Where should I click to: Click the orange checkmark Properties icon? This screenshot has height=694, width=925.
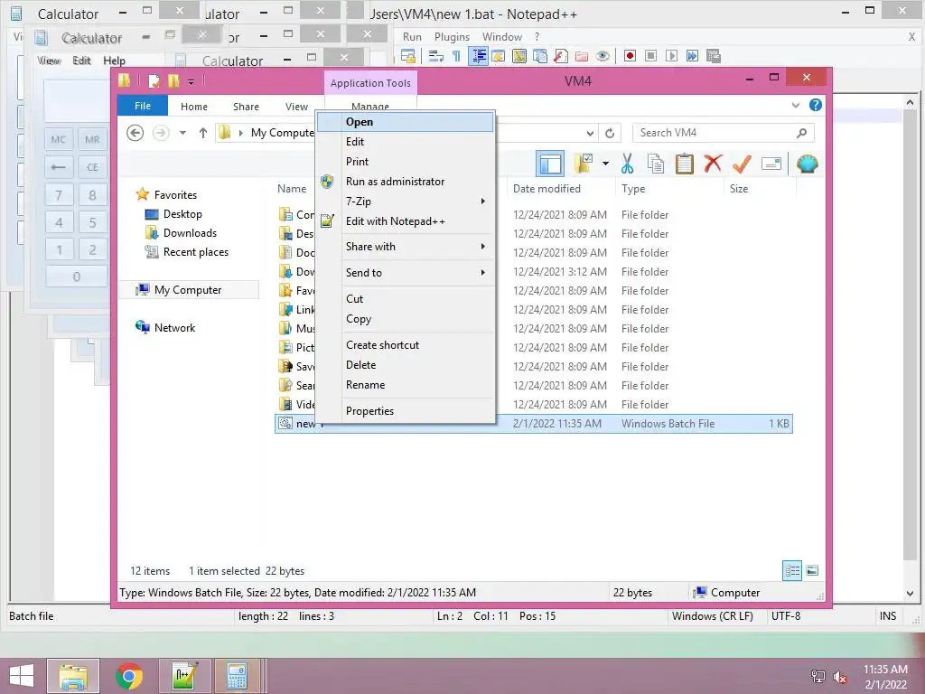pos(742,164)
